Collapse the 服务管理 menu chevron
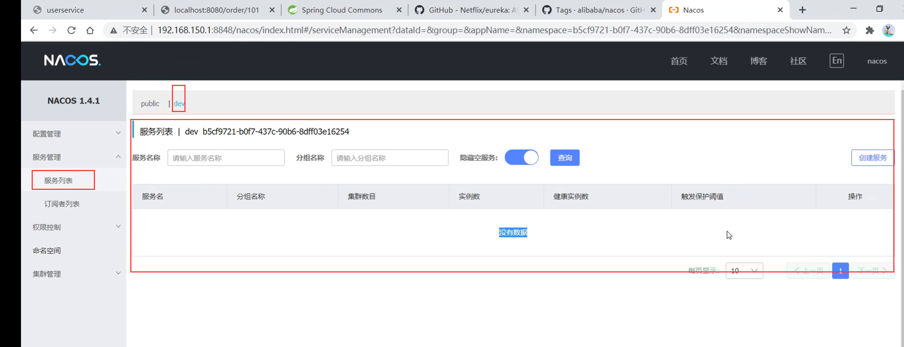Viewport: 904px width, 347px height. click(x=118, y=157)
